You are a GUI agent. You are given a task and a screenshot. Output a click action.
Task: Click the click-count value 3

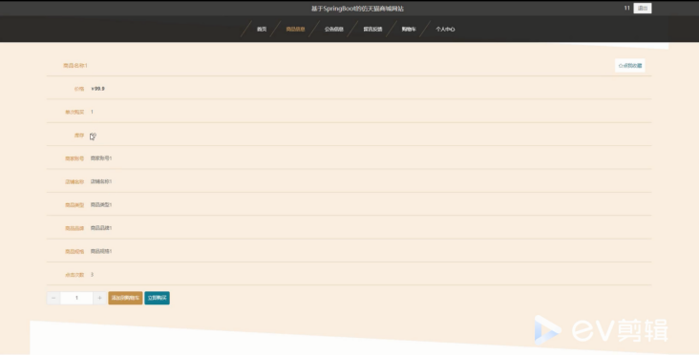92,275
